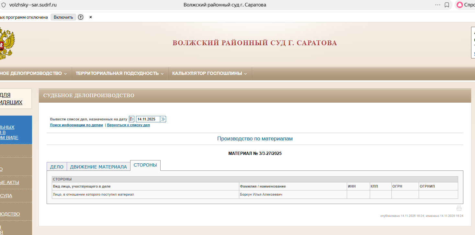475x235 pixels.
Task: Open the three-dots browser page menu
Action: 438,5
